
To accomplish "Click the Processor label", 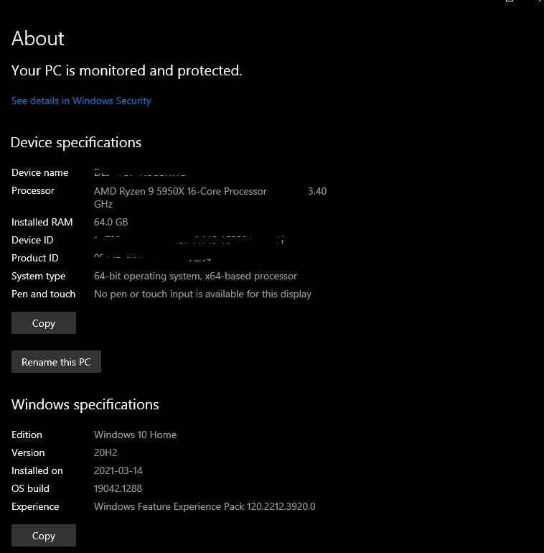I will 33,190.
